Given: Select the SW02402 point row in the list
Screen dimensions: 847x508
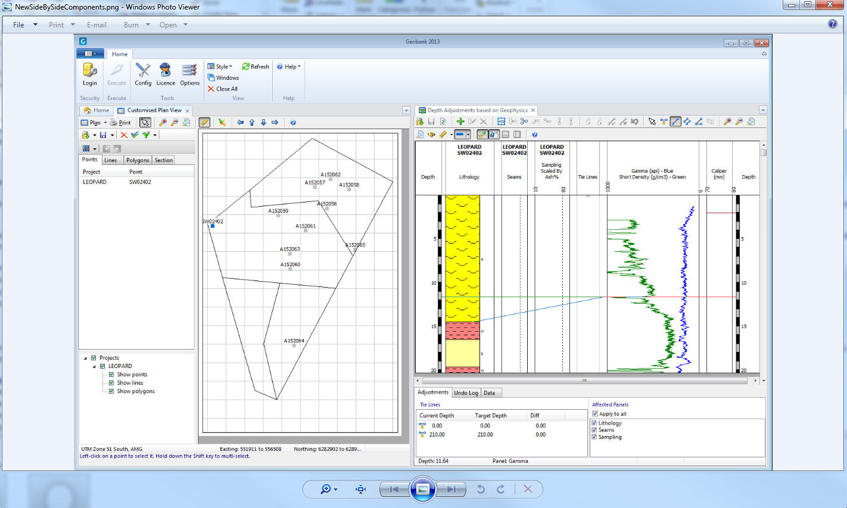Looking at the screenshot, I should [140, 182].
